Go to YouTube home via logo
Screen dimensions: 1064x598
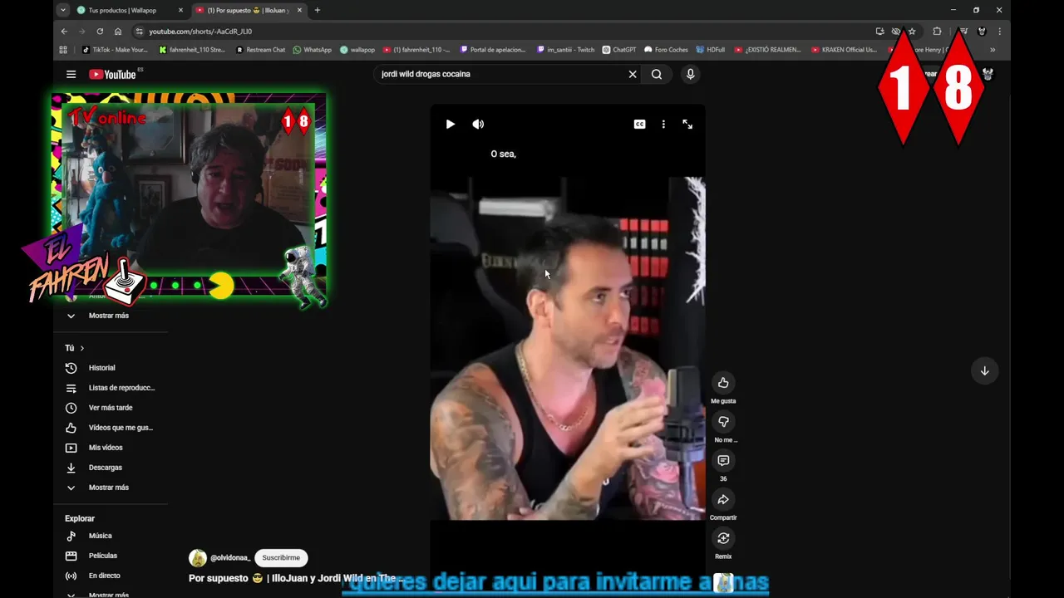112,74
